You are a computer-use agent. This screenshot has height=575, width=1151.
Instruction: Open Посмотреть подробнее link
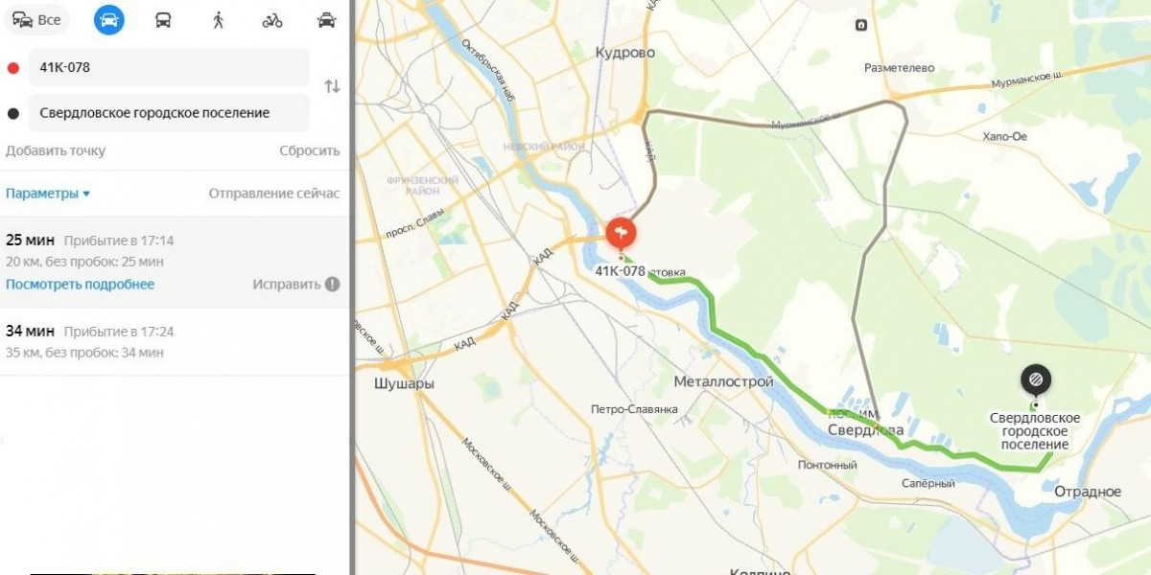pyautogui.click(x=80, y=285)
